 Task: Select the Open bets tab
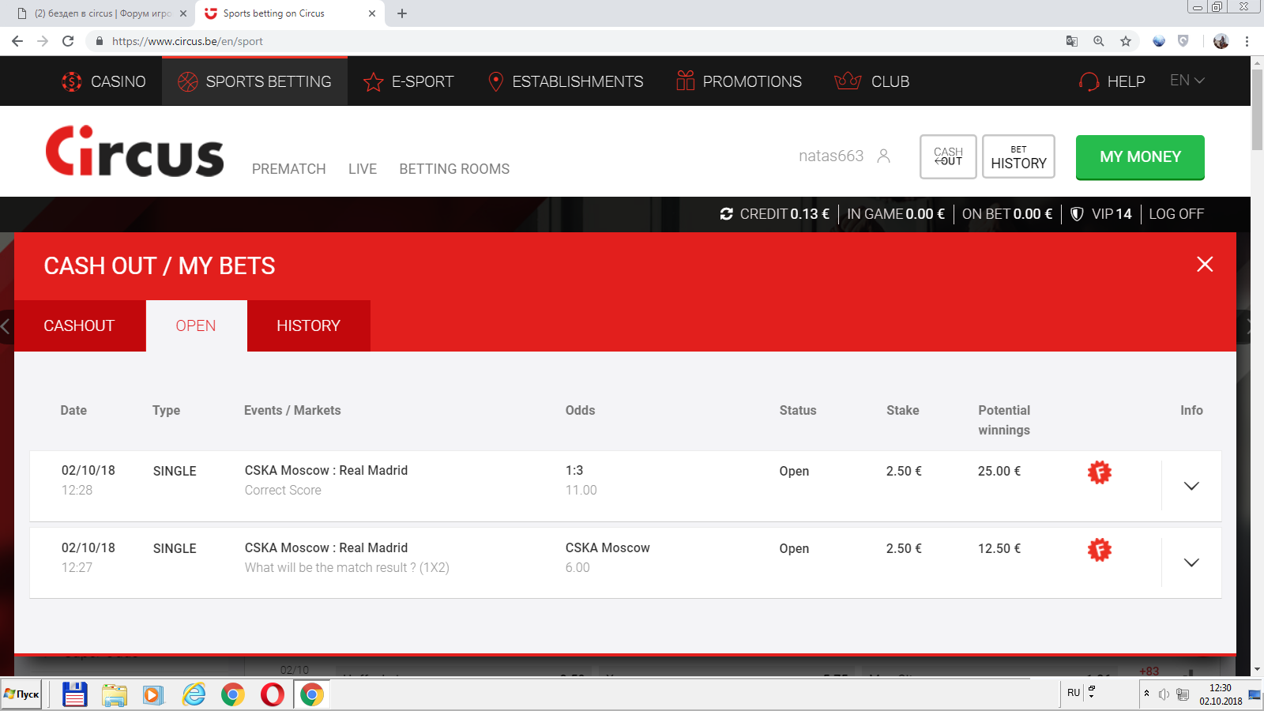coord(196,325)
